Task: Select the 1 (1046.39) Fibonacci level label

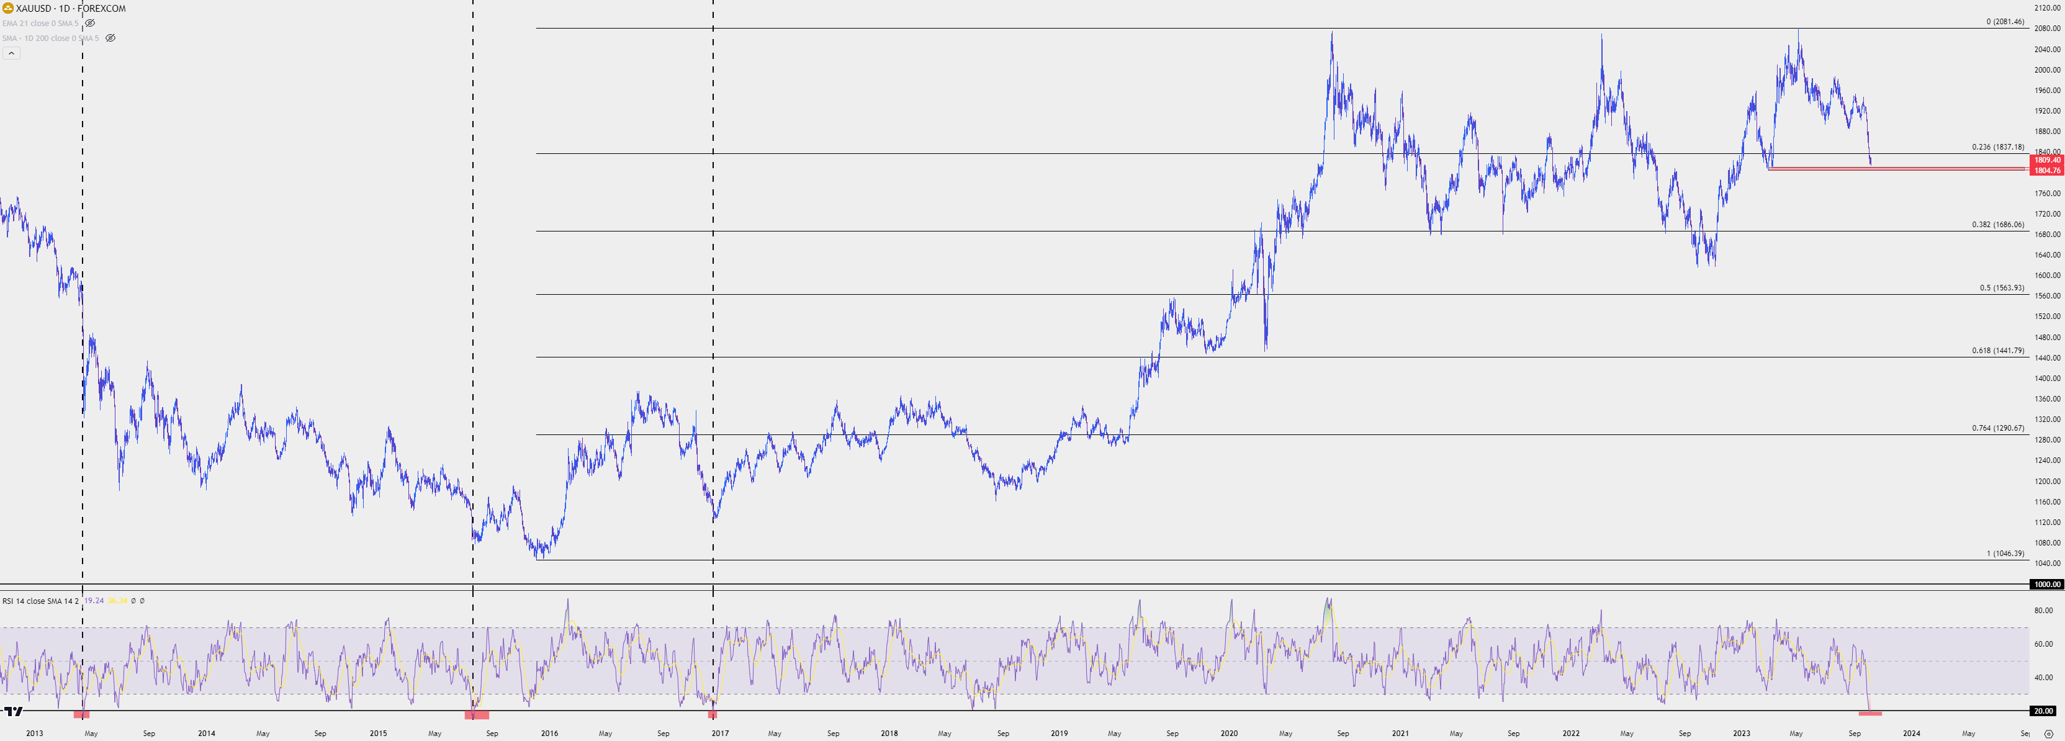Action: tap(2005, 554)
